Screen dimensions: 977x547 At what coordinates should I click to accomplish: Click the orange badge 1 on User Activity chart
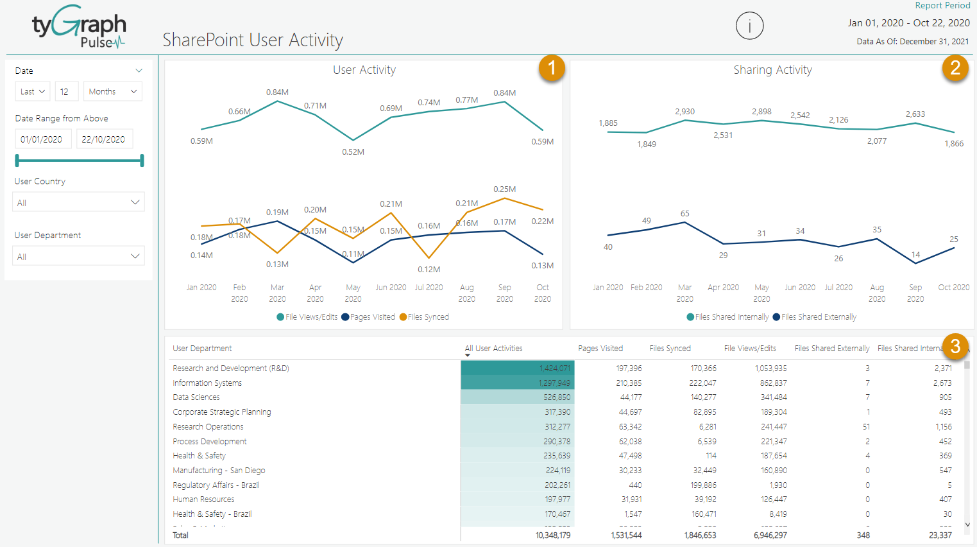(x=552, y=69)
